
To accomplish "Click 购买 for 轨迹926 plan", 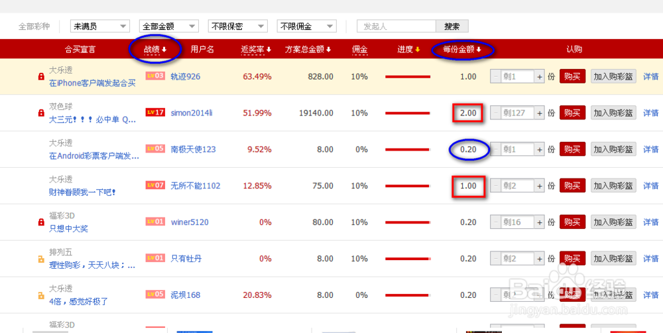I will click(572, 76).
